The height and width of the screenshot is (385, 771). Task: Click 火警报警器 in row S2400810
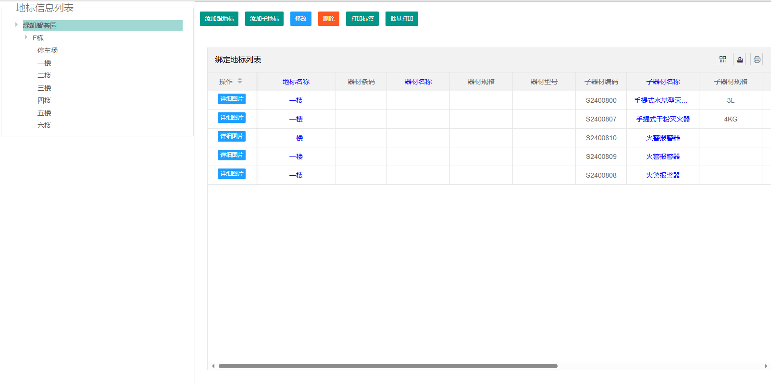[663, 138]
